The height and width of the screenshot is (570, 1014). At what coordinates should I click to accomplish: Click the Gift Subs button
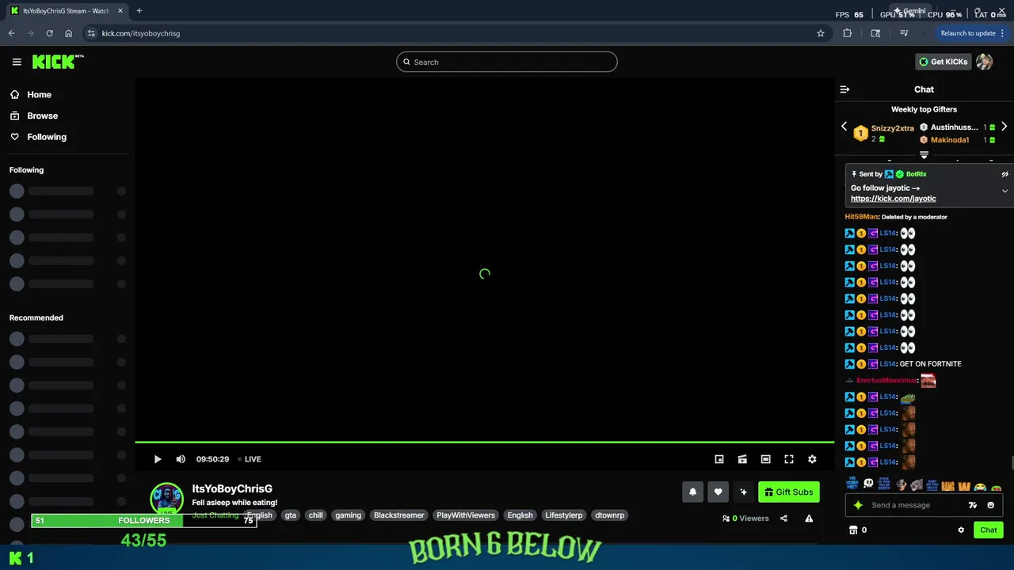[x=788, y=492]
